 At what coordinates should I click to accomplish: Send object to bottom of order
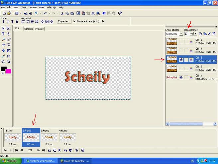tap(17, 22)
